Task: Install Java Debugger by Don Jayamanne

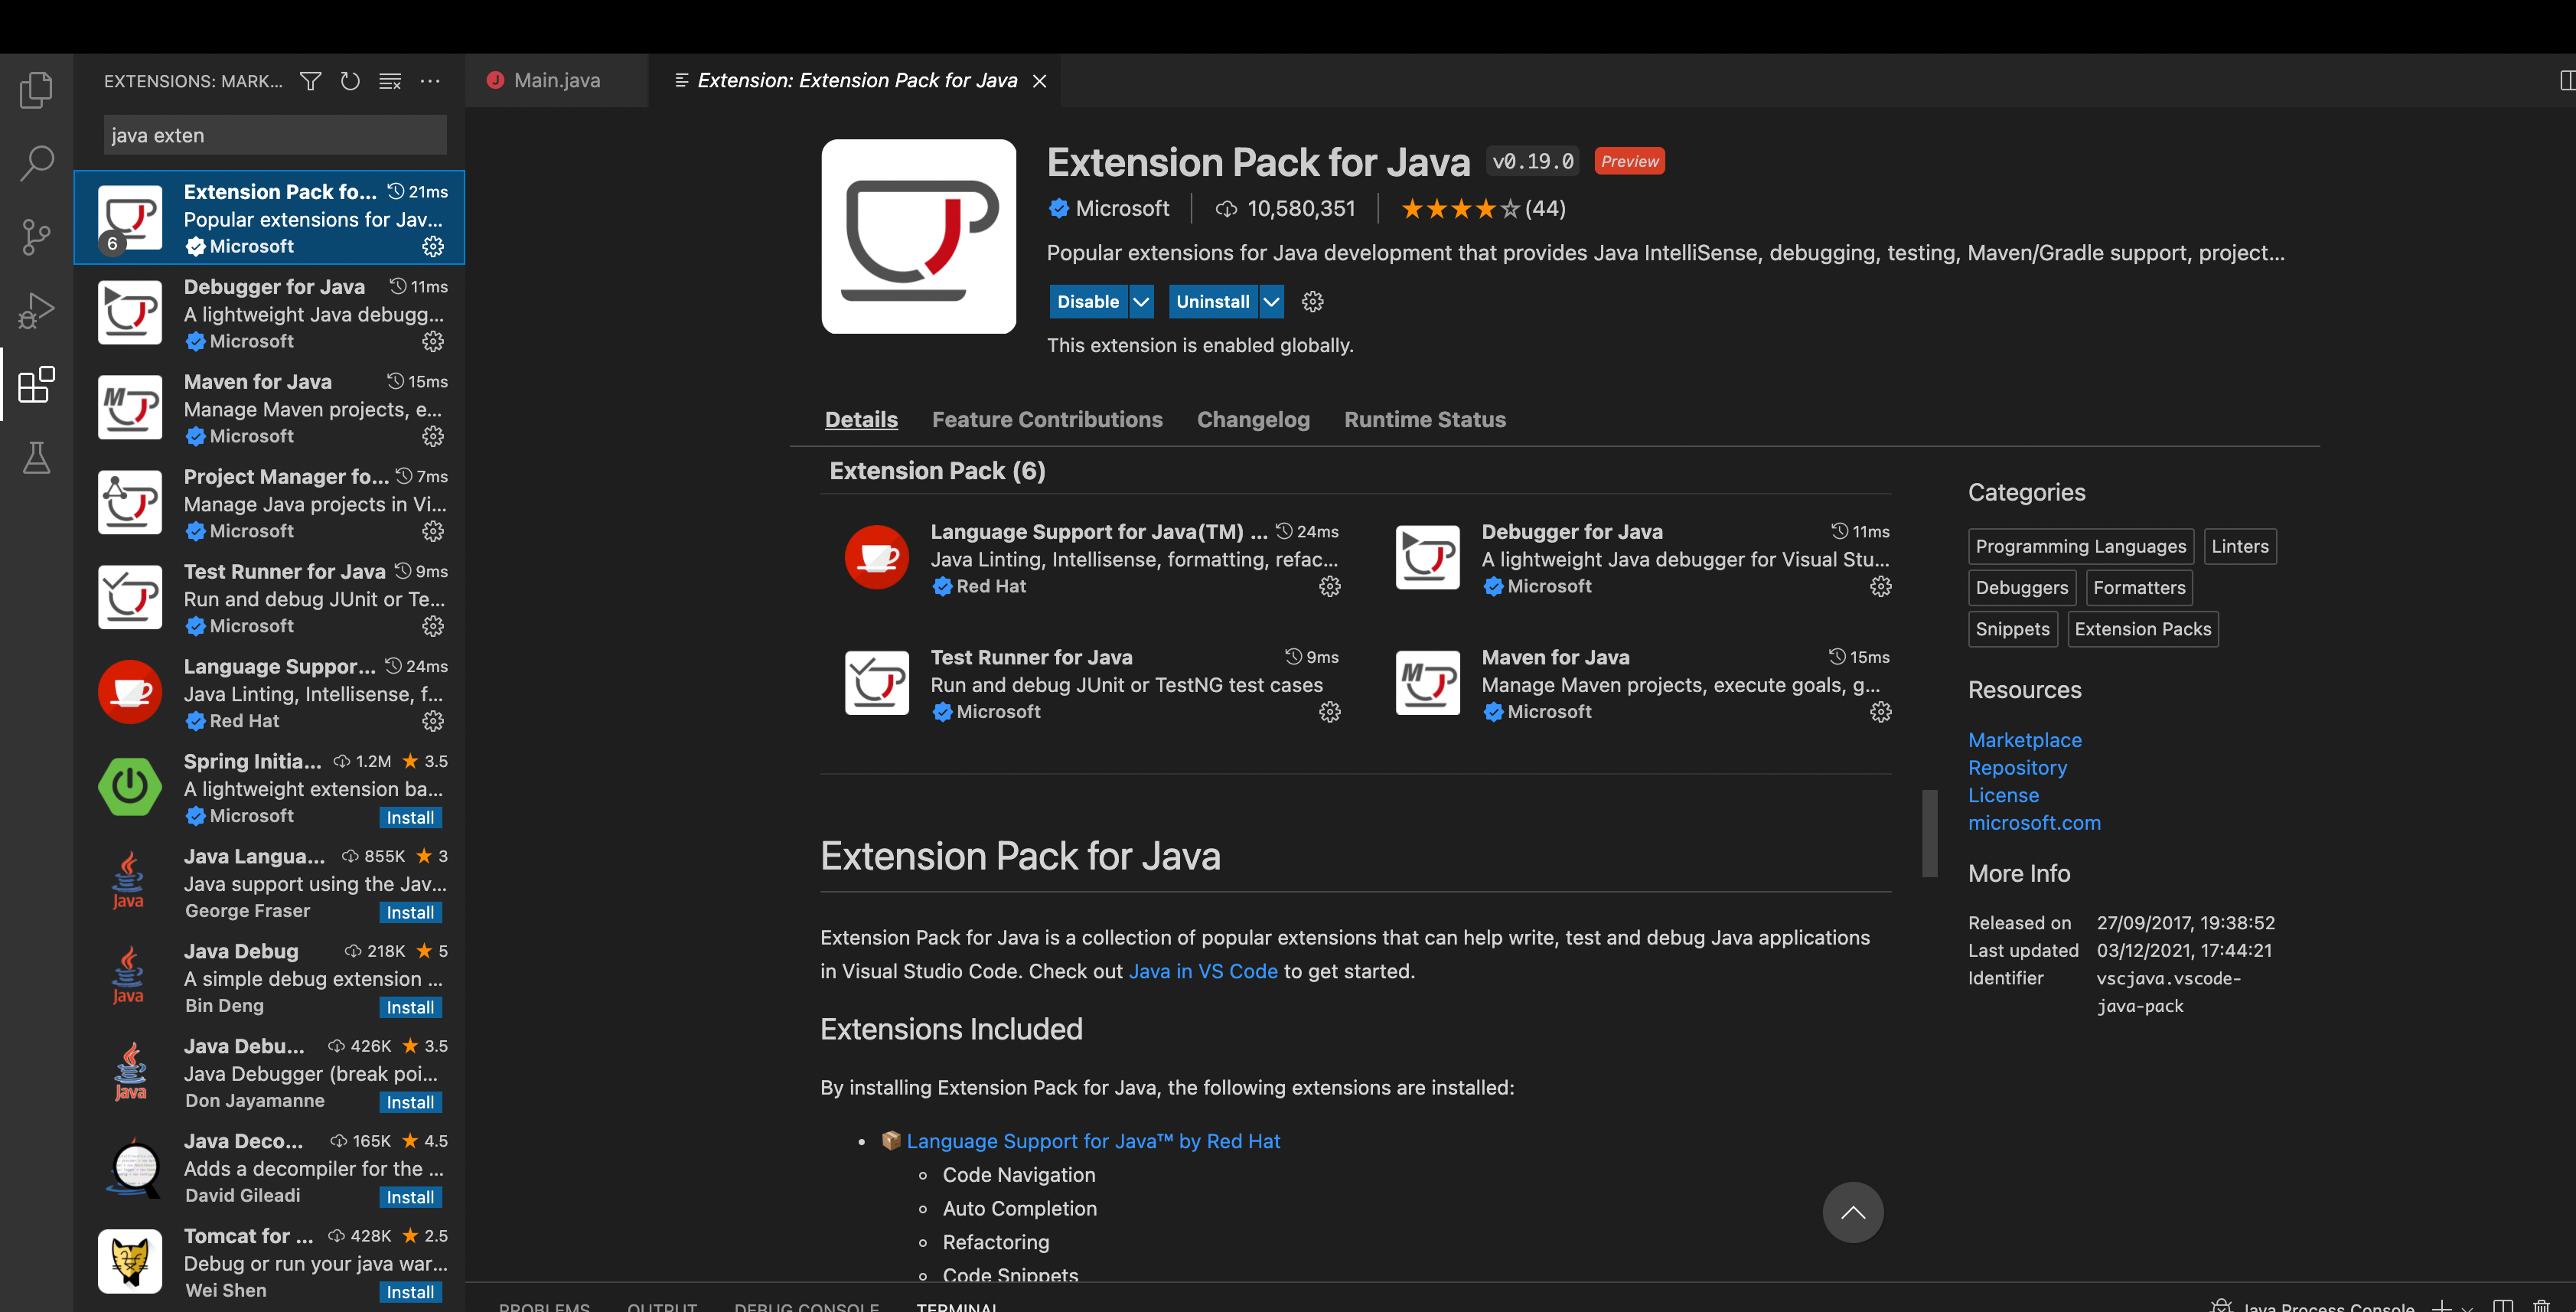Action: pyautogui.click(x=410, y=1103)
